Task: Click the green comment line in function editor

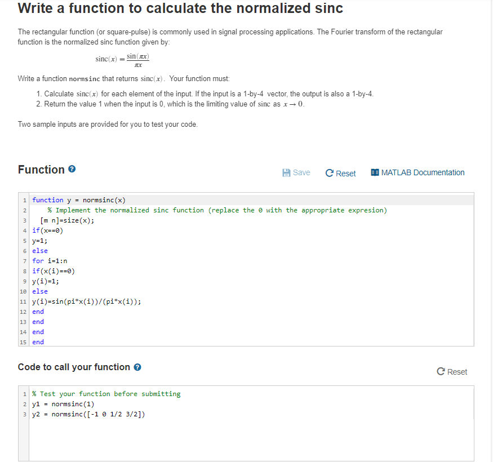Action: [x=251, y=210]
